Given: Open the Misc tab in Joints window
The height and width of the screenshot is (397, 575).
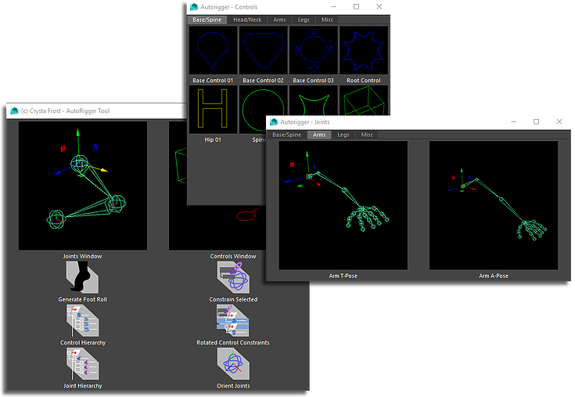Looking at the screenshot, I should pos(367,135).
